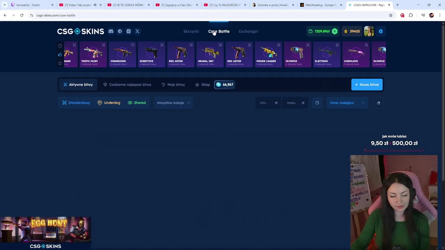Click the gold coin balance 39405
445x250 pixels.
click(352, 31)
